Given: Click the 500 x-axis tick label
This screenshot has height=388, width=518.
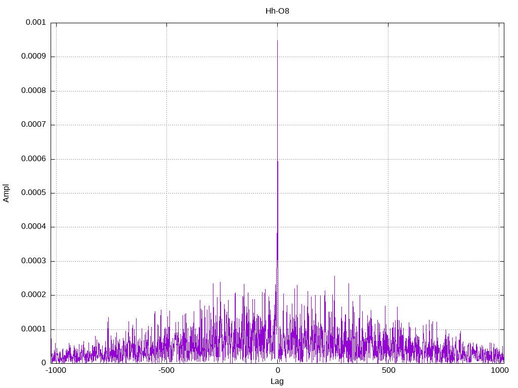Looking at the screenshot, I should tap(388, 370).
